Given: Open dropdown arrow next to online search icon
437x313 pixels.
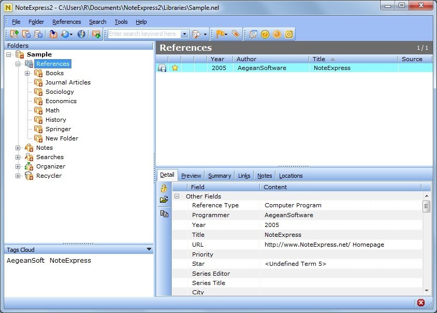Looking at the screenshot, I should click(71, 34).
